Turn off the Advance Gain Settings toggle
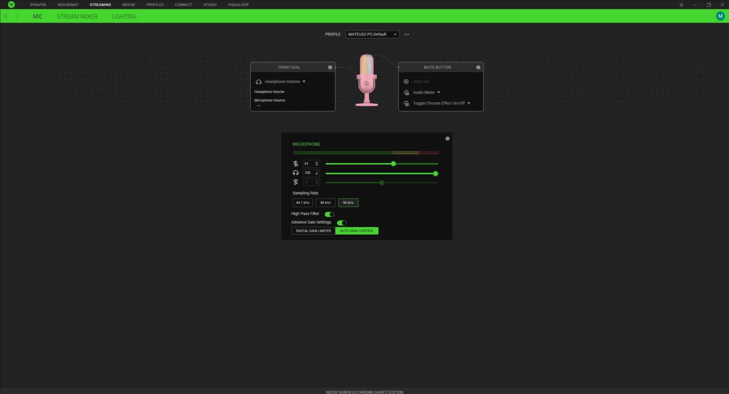 pyautogui.click(x=342, y=223)
